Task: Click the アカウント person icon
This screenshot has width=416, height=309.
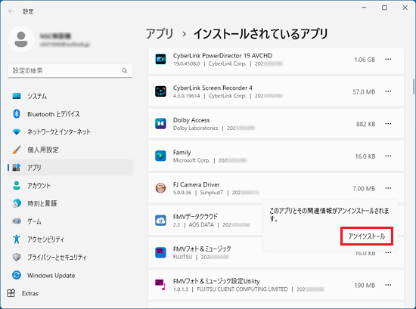Action: point(17,186)
